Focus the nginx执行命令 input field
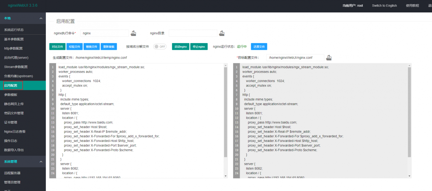 point(105,33)
